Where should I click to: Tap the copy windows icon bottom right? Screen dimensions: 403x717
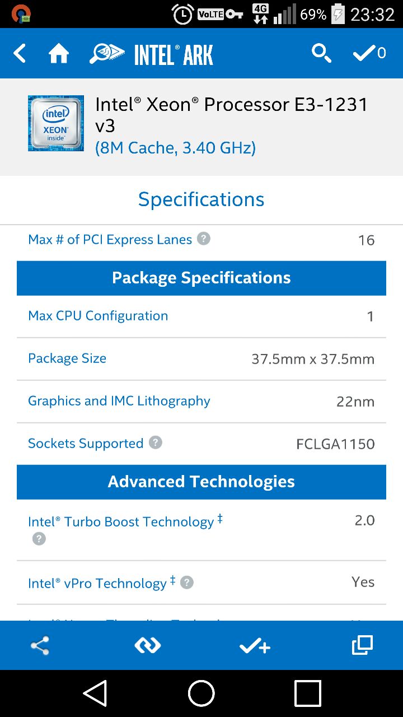pos(362,645)
